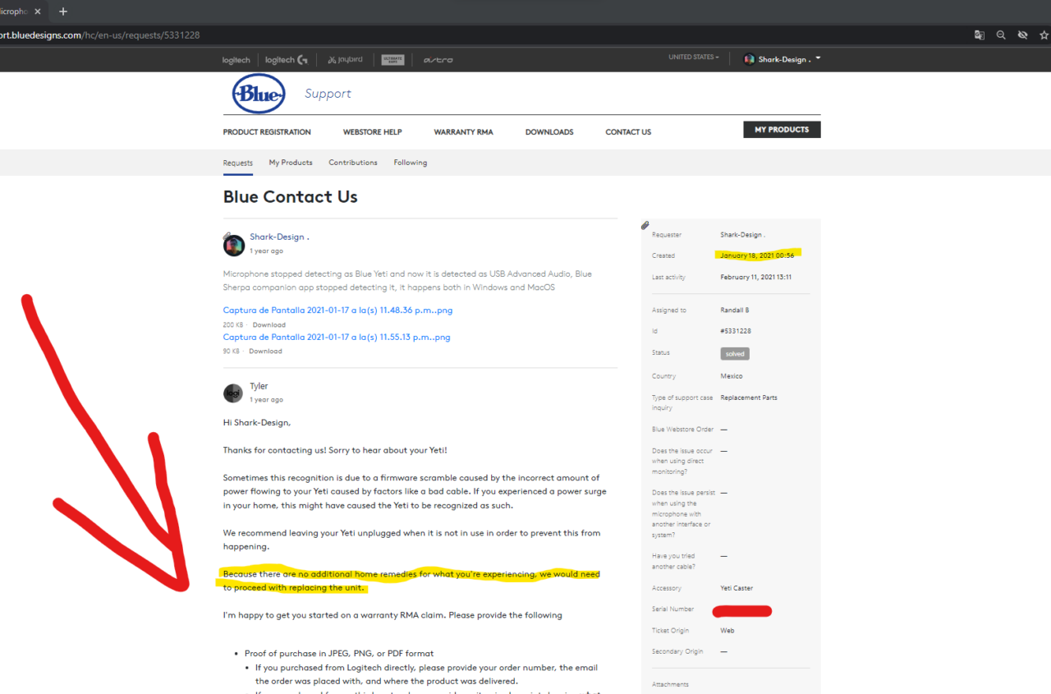Switch to the My Products tab
The height and width of the screenshot is (694, 1051).
[x=291, y=163]
